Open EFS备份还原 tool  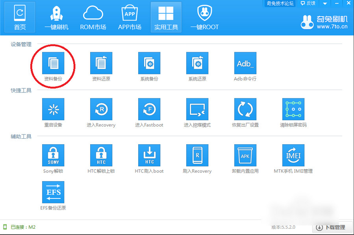point(53,192)
